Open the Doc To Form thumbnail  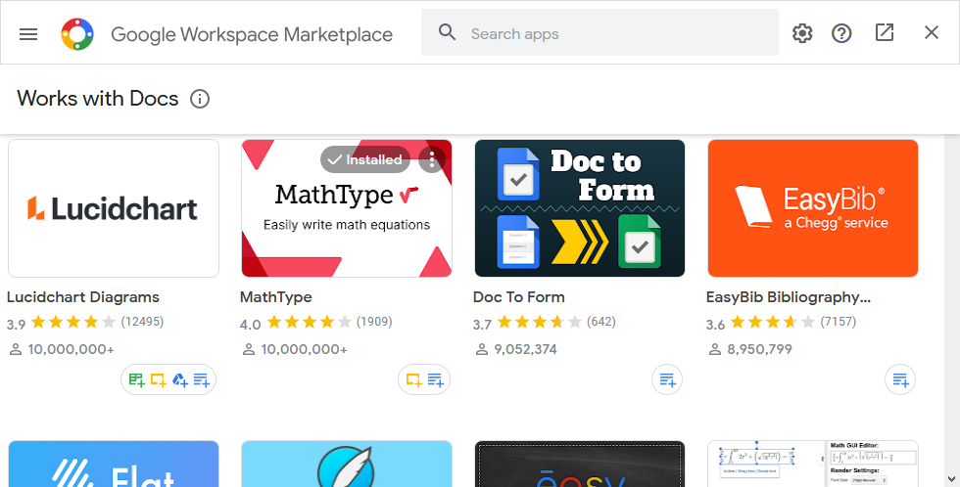(x=579, y=208)
